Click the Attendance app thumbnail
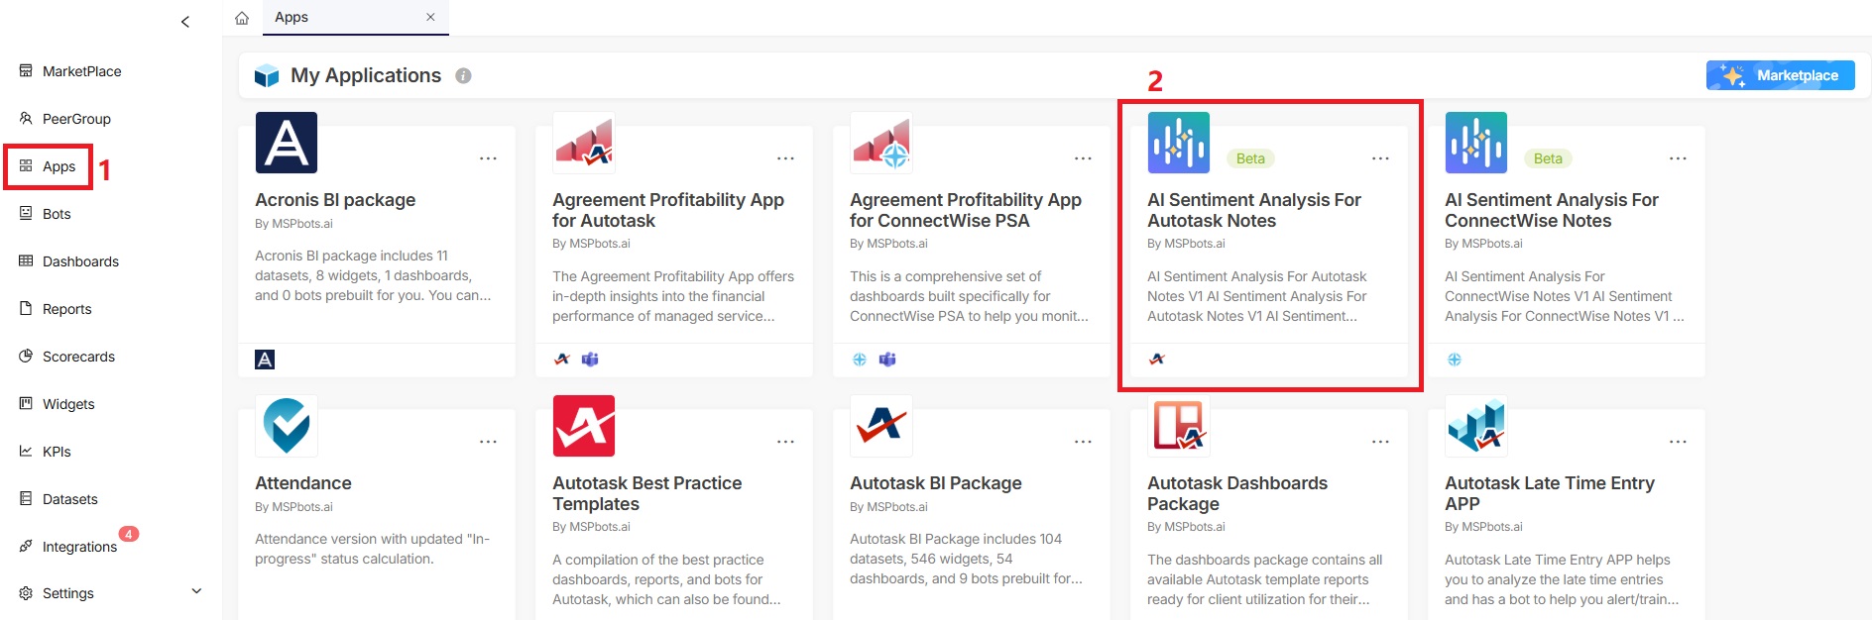Image resolution: width=1872 pixels, height=620 pixels. pos(287,426)
